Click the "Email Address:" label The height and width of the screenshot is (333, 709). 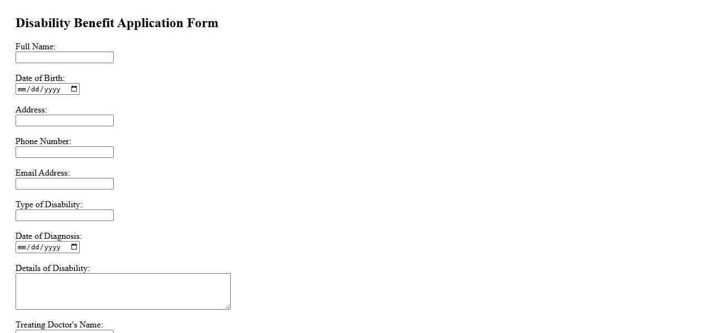[x=43, y=173]
